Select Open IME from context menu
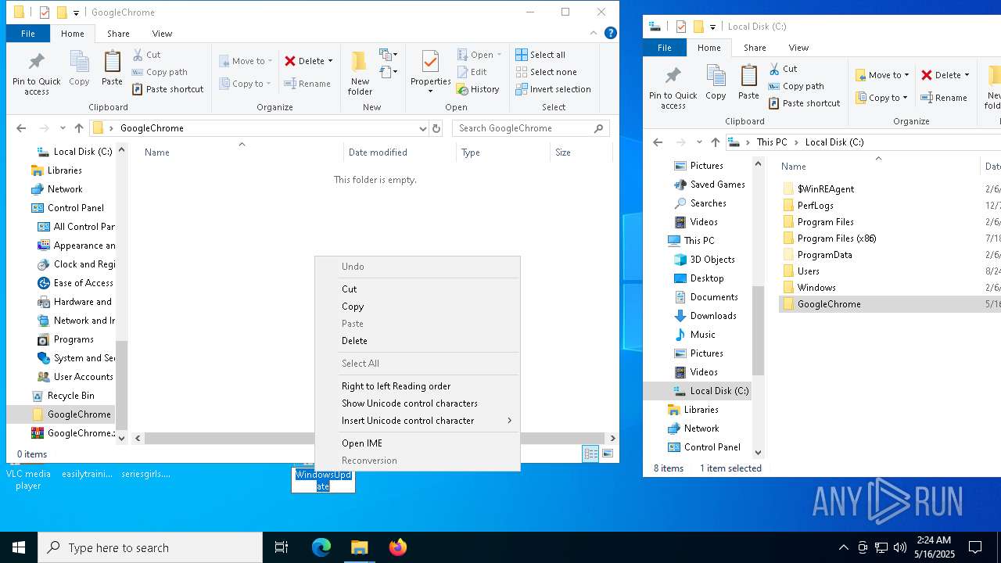1001x563 pixels. tap(418, 443)
